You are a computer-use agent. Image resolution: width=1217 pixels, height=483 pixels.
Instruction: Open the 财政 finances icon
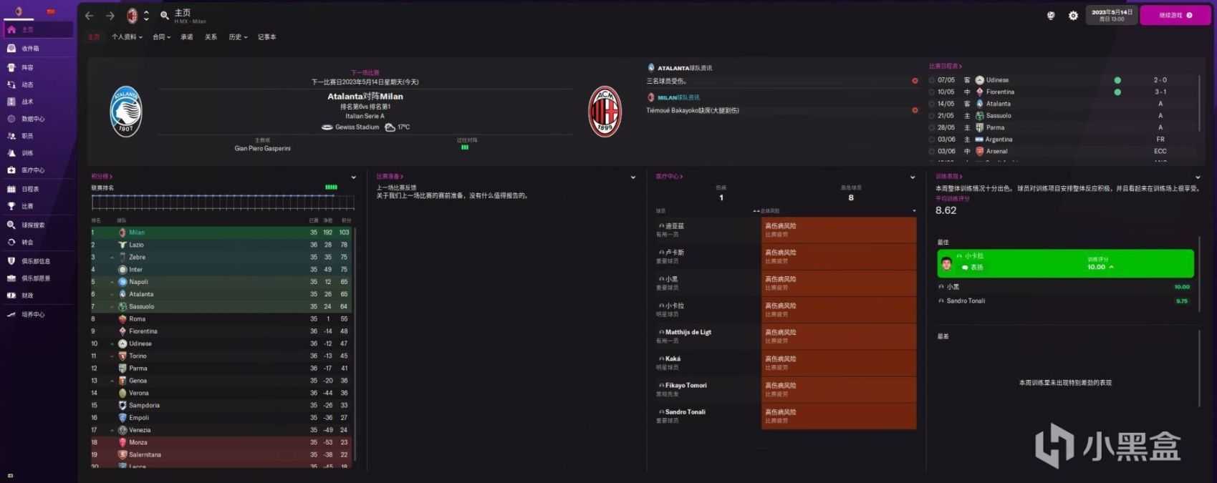[x=11, y=296]
